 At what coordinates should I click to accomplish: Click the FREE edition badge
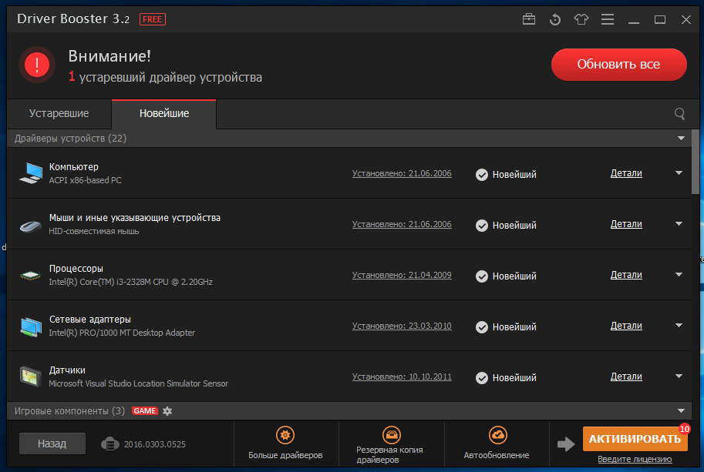(x=153, y=19)
